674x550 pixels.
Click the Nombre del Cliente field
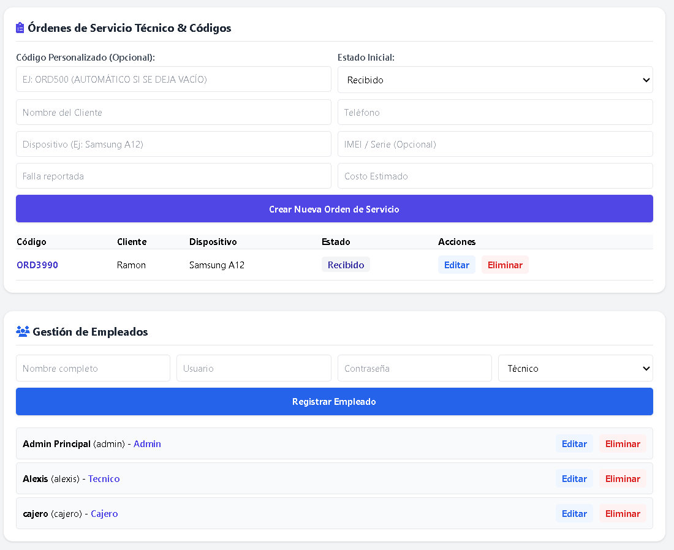(173, 112)
